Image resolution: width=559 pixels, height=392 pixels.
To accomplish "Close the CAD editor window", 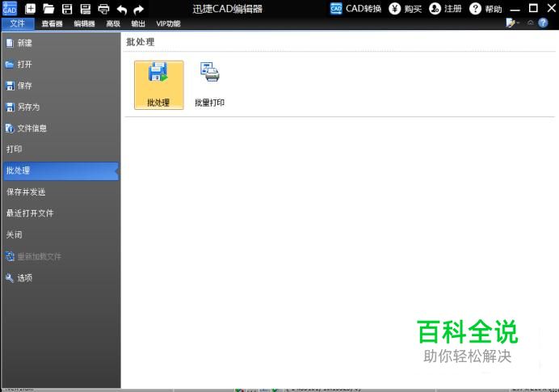I will point(551,8).
